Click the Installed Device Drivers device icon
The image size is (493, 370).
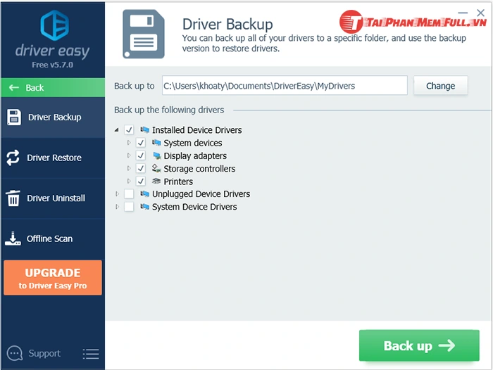tap(144, 129)
